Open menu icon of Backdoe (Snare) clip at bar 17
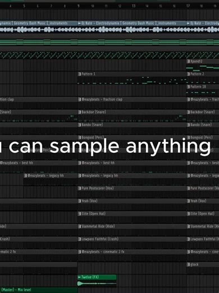The image size is (219, 293). point(188,112)
